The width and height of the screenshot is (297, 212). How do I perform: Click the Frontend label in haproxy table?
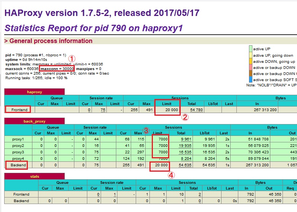point(19,110)
